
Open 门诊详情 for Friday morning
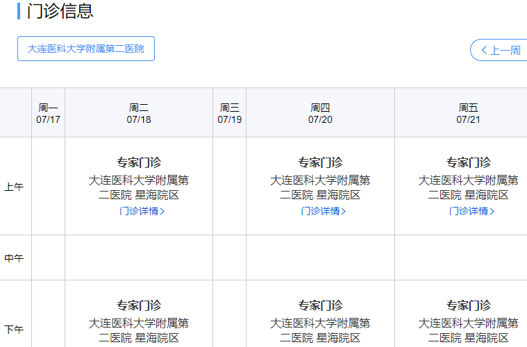(471, 211)
